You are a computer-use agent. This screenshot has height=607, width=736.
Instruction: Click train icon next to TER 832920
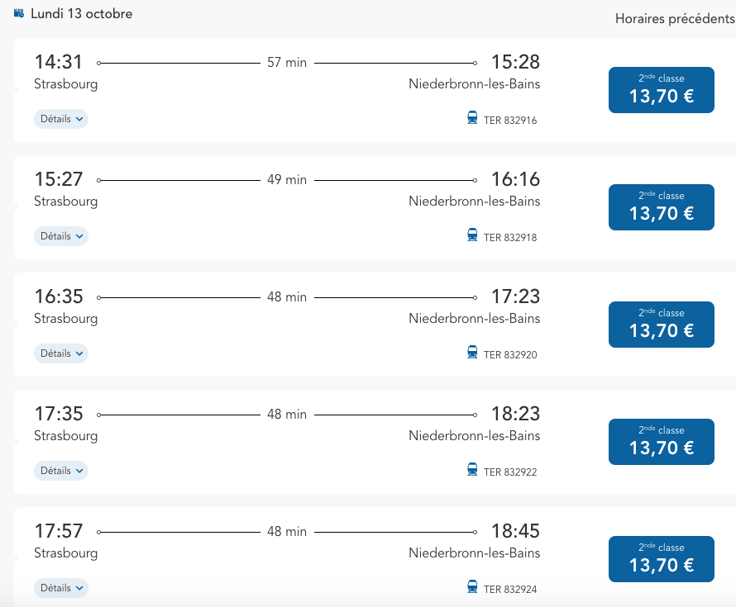pyautogui.click(x=472, y=353)
